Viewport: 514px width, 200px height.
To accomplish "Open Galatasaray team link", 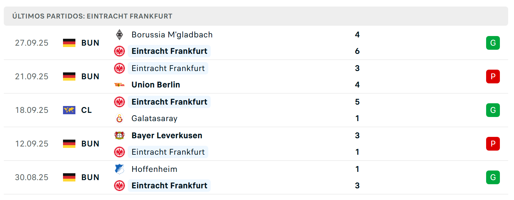I will [155, 118].
